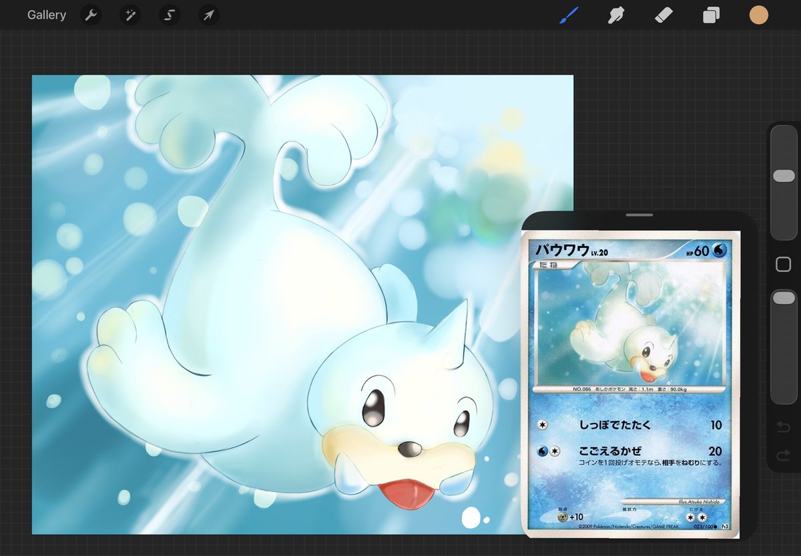The height and width of the screenshot is (556, 801).
Task: Open the Layers panel
Action: (x=711, y=15)
